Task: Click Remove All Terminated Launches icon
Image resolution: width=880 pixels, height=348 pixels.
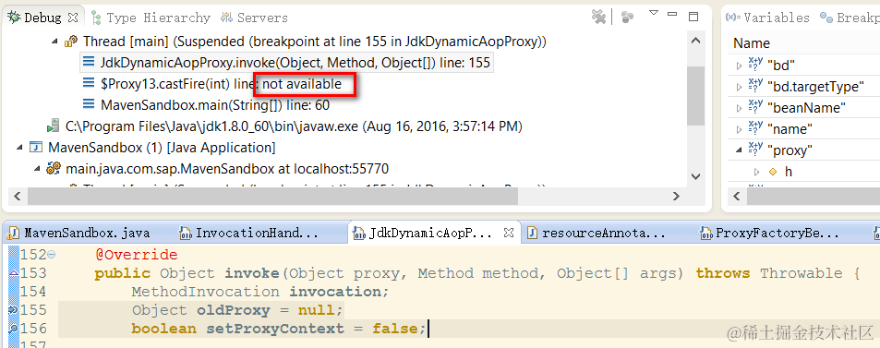Action: (x=599, y=18)
